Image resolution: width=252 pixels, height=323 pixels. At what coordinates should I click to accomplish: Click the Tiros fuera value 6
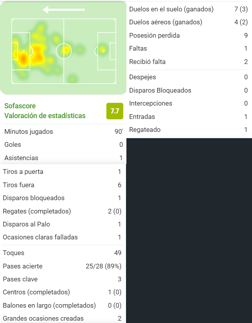[119, 185]
